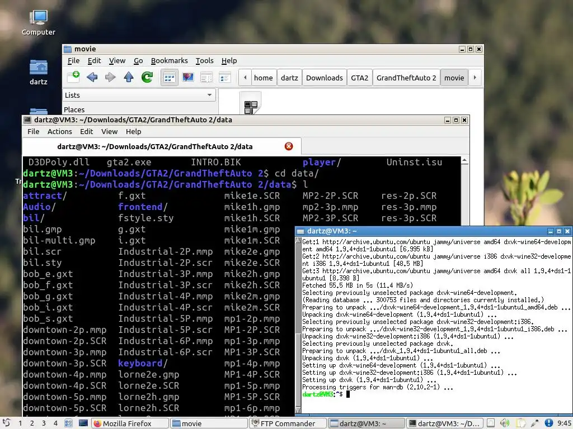Switch to Mozilla Firefox taskbar window

tap(130, 423)
